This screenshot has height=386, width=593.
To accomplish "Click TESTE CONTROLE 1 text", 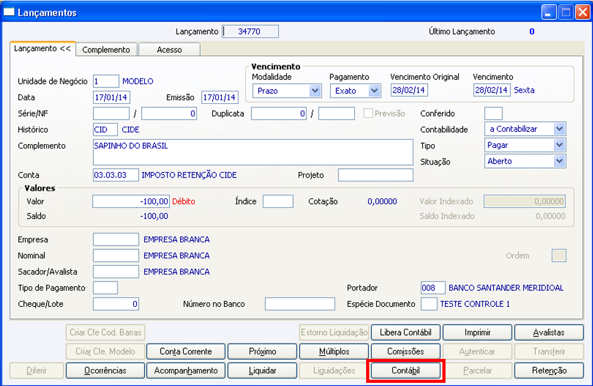I will 475,304.
